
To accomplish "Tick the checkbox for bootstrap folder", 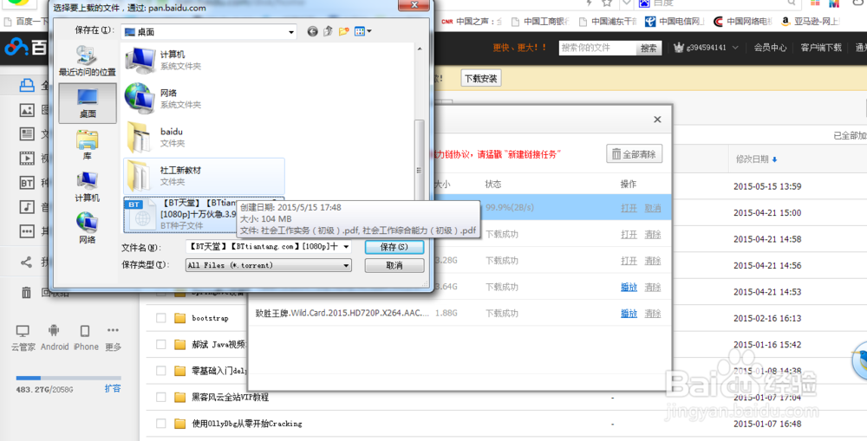I will click(161, 318).
